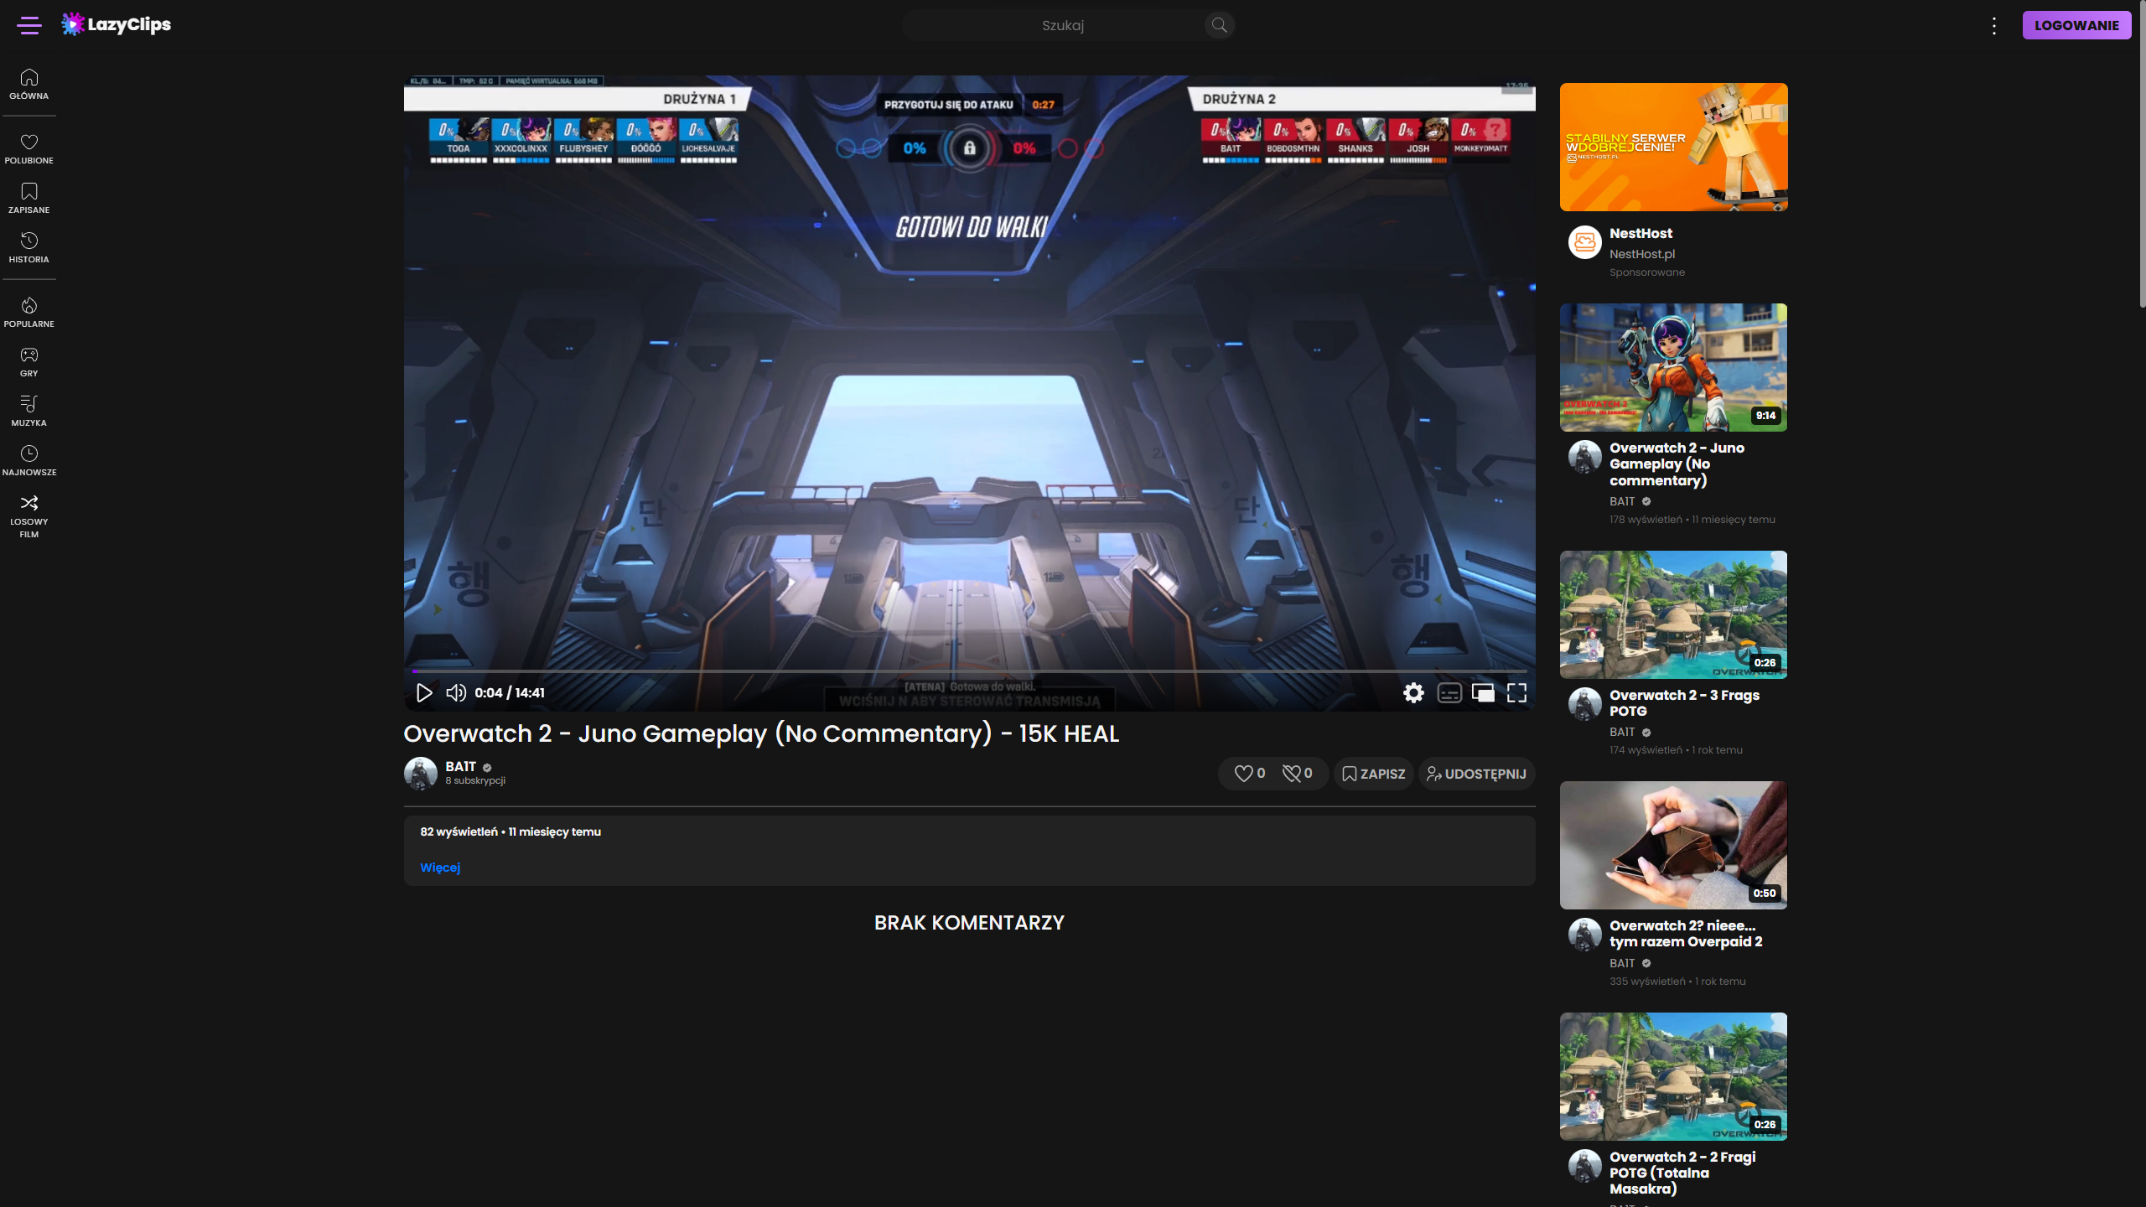Click BAIT avatar beside Overpaid 2 video
The width and height of the screenshot is (2146, 1207).
click(x=1584, y=935)
